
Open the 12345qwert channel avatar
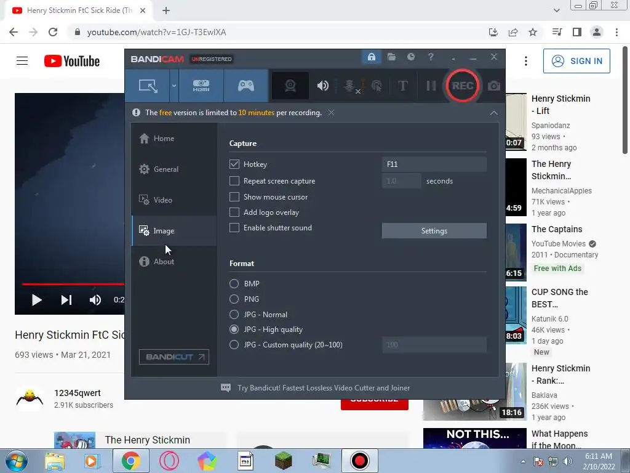click(30, 398)
